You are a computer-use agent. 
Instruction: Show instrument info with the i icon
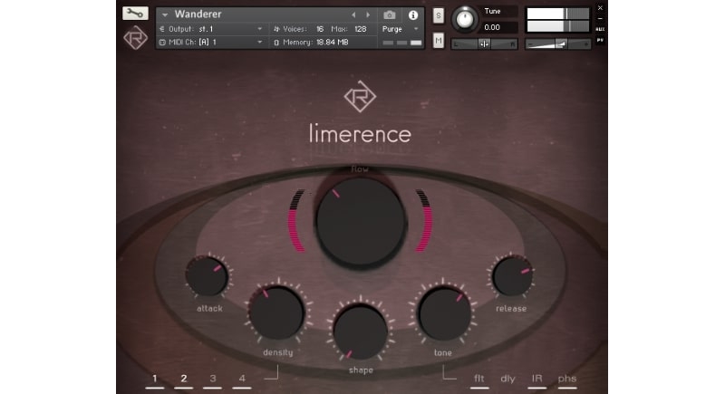[x=413, y=15]
